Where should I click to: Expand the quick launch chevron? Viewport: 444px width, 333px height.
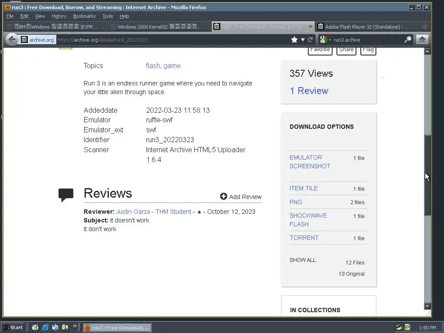click(x=75, y=326)
